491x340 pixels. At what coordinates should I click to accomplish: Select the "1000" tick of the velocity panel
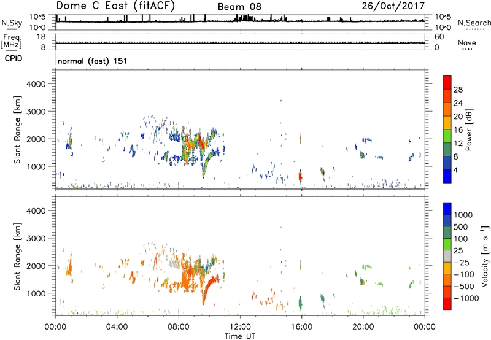(36, 293)
